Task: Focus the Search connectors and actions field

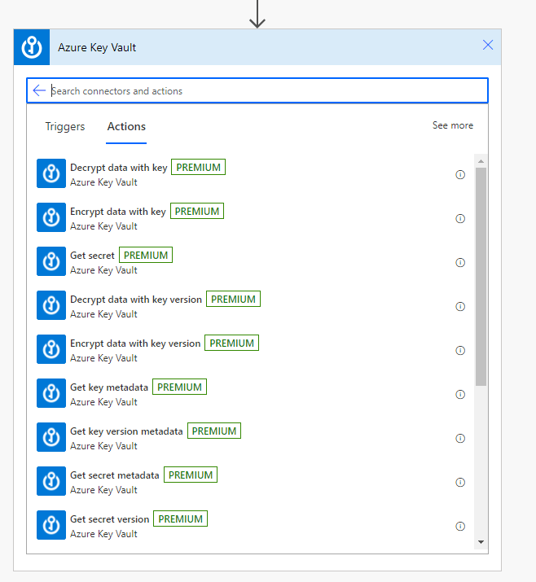Action: [261, 90]
